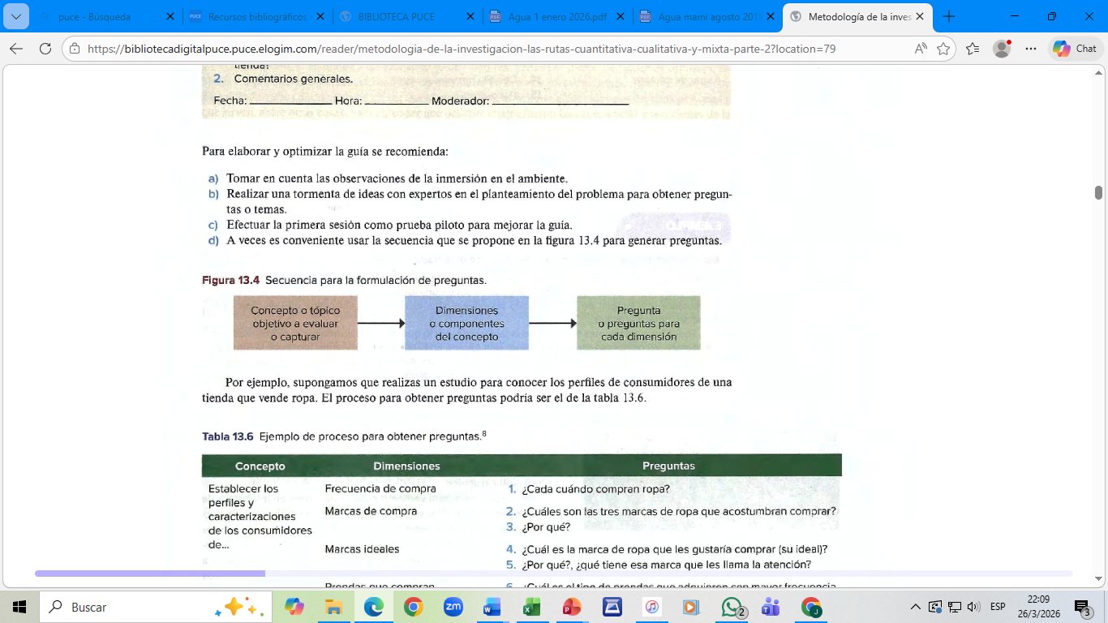The image size is (1108, 623).
Task: Click the Frecuencia de compra cell
Action: tap(380, 489)
